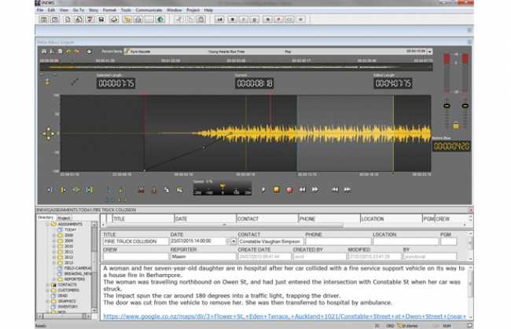This screenshot has height=329, width=511.
Task: Switch to the Project tab in sidebar
Action: 64,218
